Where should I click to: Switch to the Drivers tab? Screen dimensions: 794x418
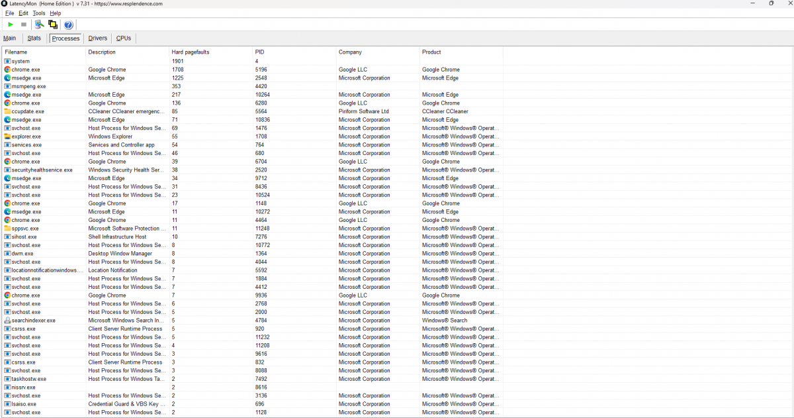click(x=97, y=38)
